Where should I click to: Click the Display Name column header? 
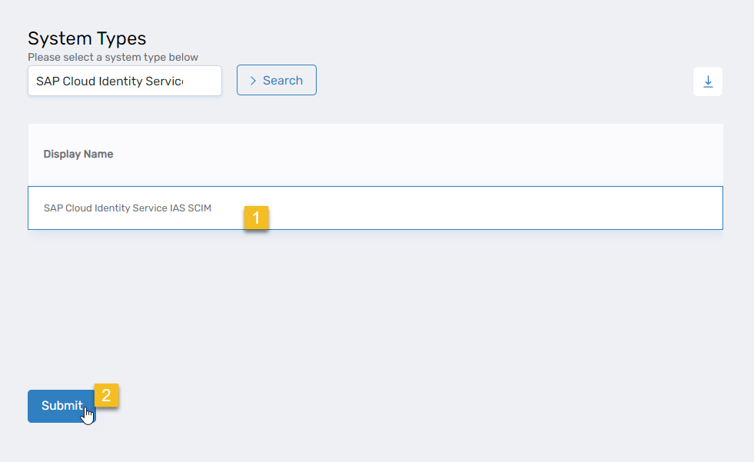tap(78, 155)
